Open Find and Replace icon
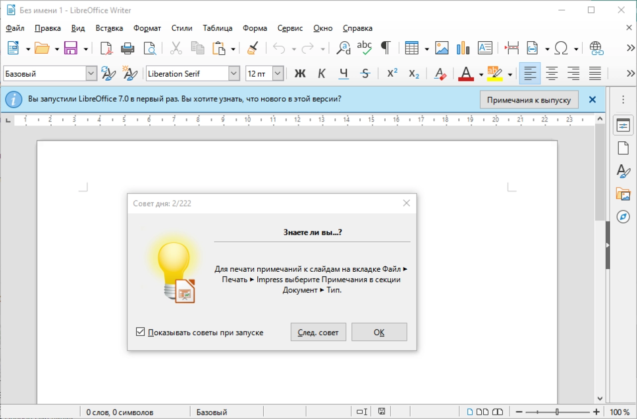The width and height of the screenshot is (637, 419). pyautogui.click(x=343, y=48)
